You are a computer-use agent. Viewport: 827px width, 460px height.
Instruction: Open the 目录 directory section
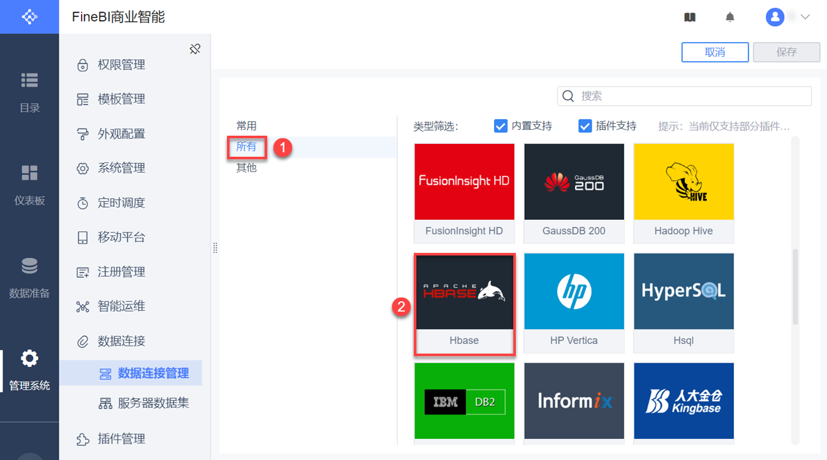coord(29,92)
